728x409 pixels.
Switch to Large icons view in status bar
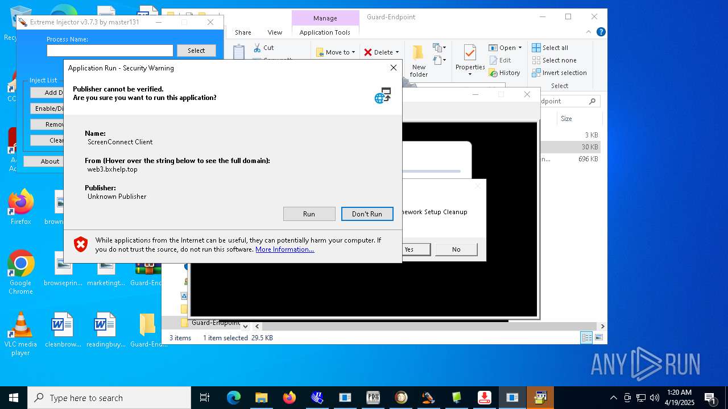pyautogui.click(x=598, y=337)
